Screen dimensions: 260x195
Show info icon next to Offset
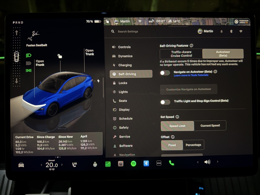[173, 137]
